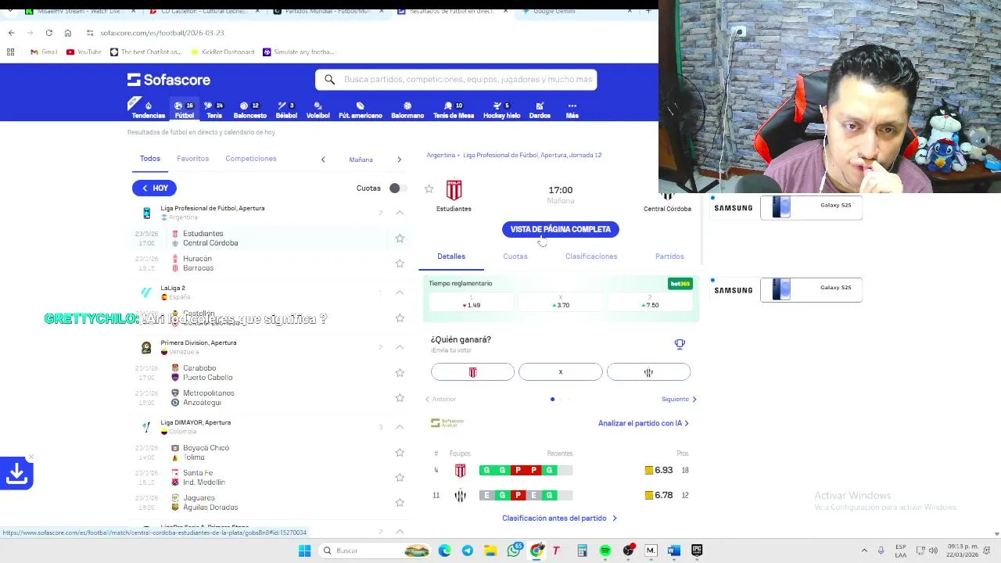The width and height of the screenshot is (1001, 563).
Task: Open the Béisbol sport section
Action: (286, 109)
